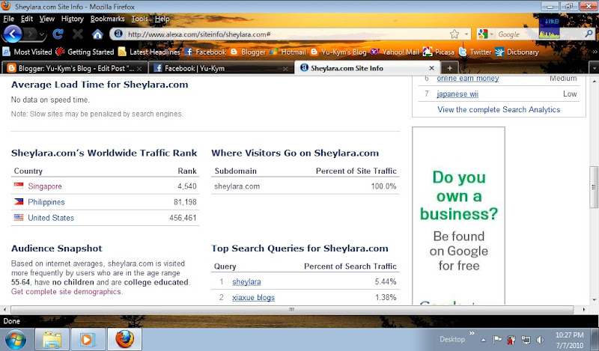The height and width of the screenshot is (351, 599).
Task: Click the network tray icon
Action: [x=526, y=340]
